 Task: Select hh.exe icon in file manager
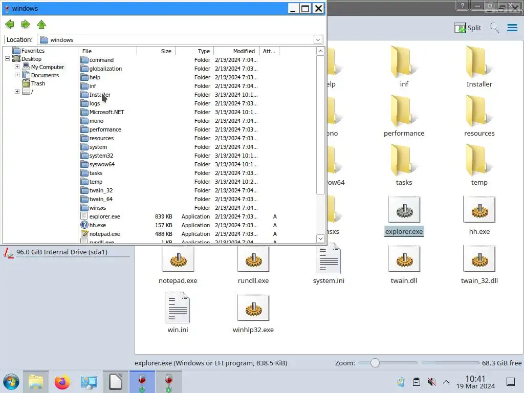tap(479, 216)
